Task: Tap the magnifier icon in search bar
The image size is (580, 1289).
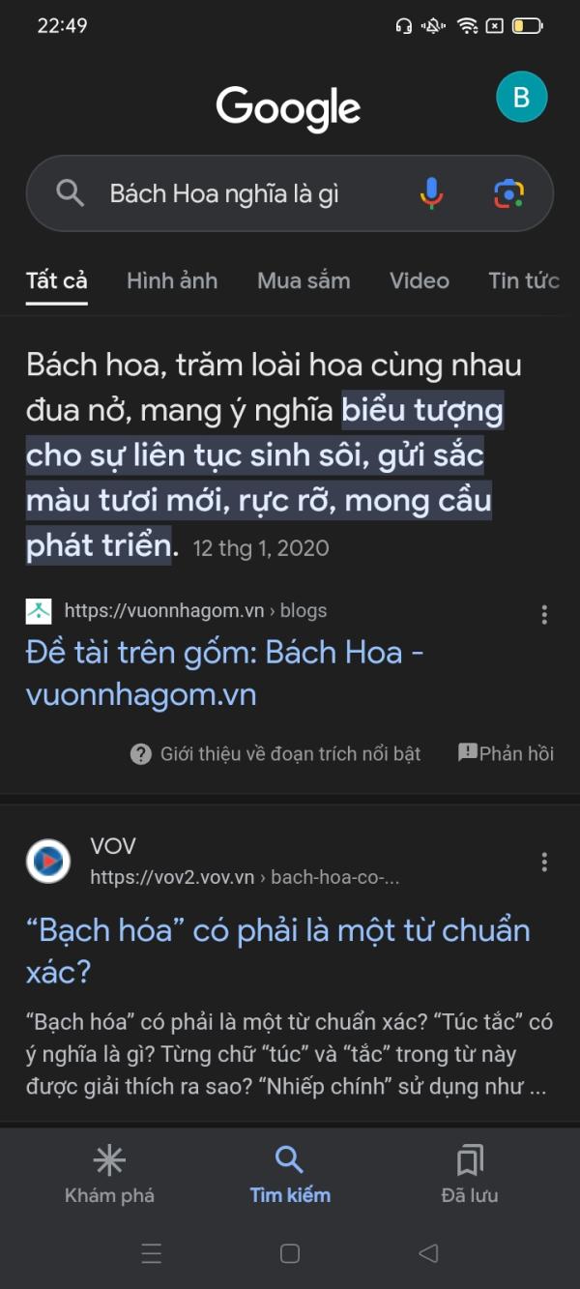Action: click(x=70, y=193)
